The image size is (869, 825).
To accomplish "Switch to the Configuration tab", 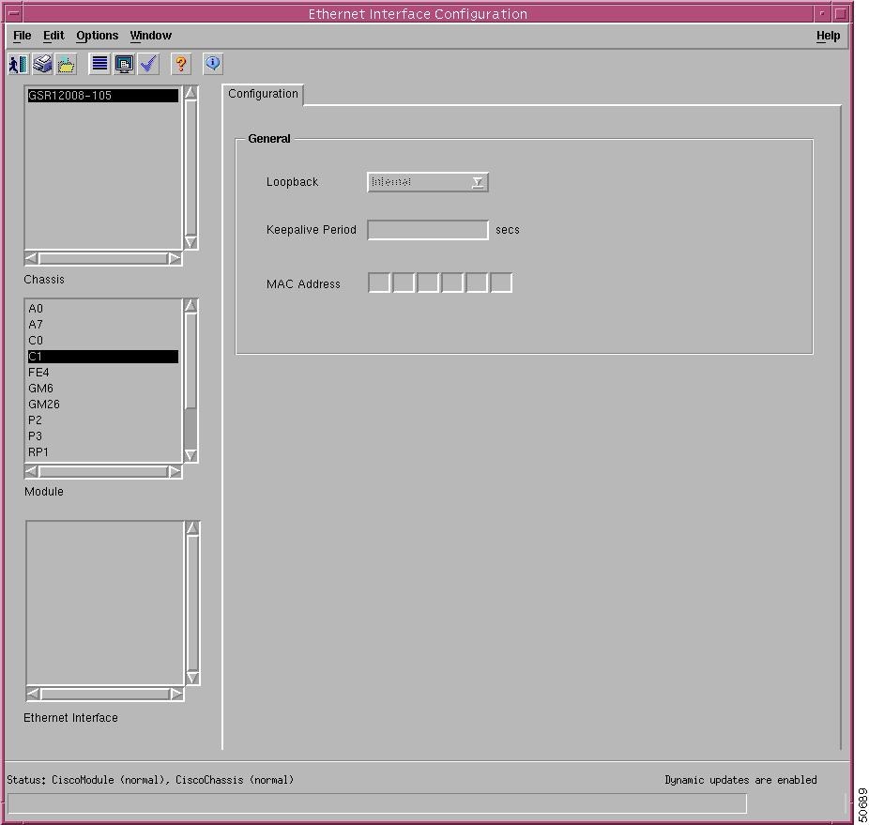I will coord(263,94).
